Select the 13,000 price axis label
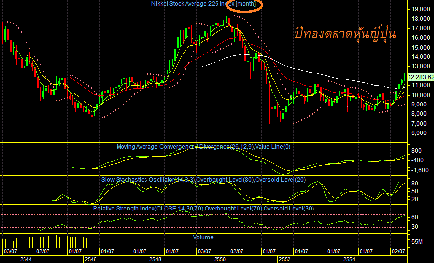 [421, 67]
